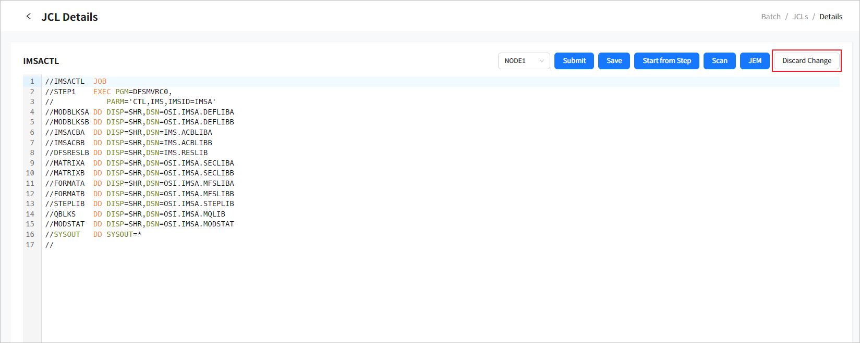Screen dimensions: 860x343
Task: Click the Details breadcrumb item
Action: (830, 17)
